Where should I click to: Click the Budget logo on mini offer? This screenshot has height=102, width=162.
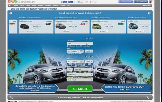[x=12, y=24]
